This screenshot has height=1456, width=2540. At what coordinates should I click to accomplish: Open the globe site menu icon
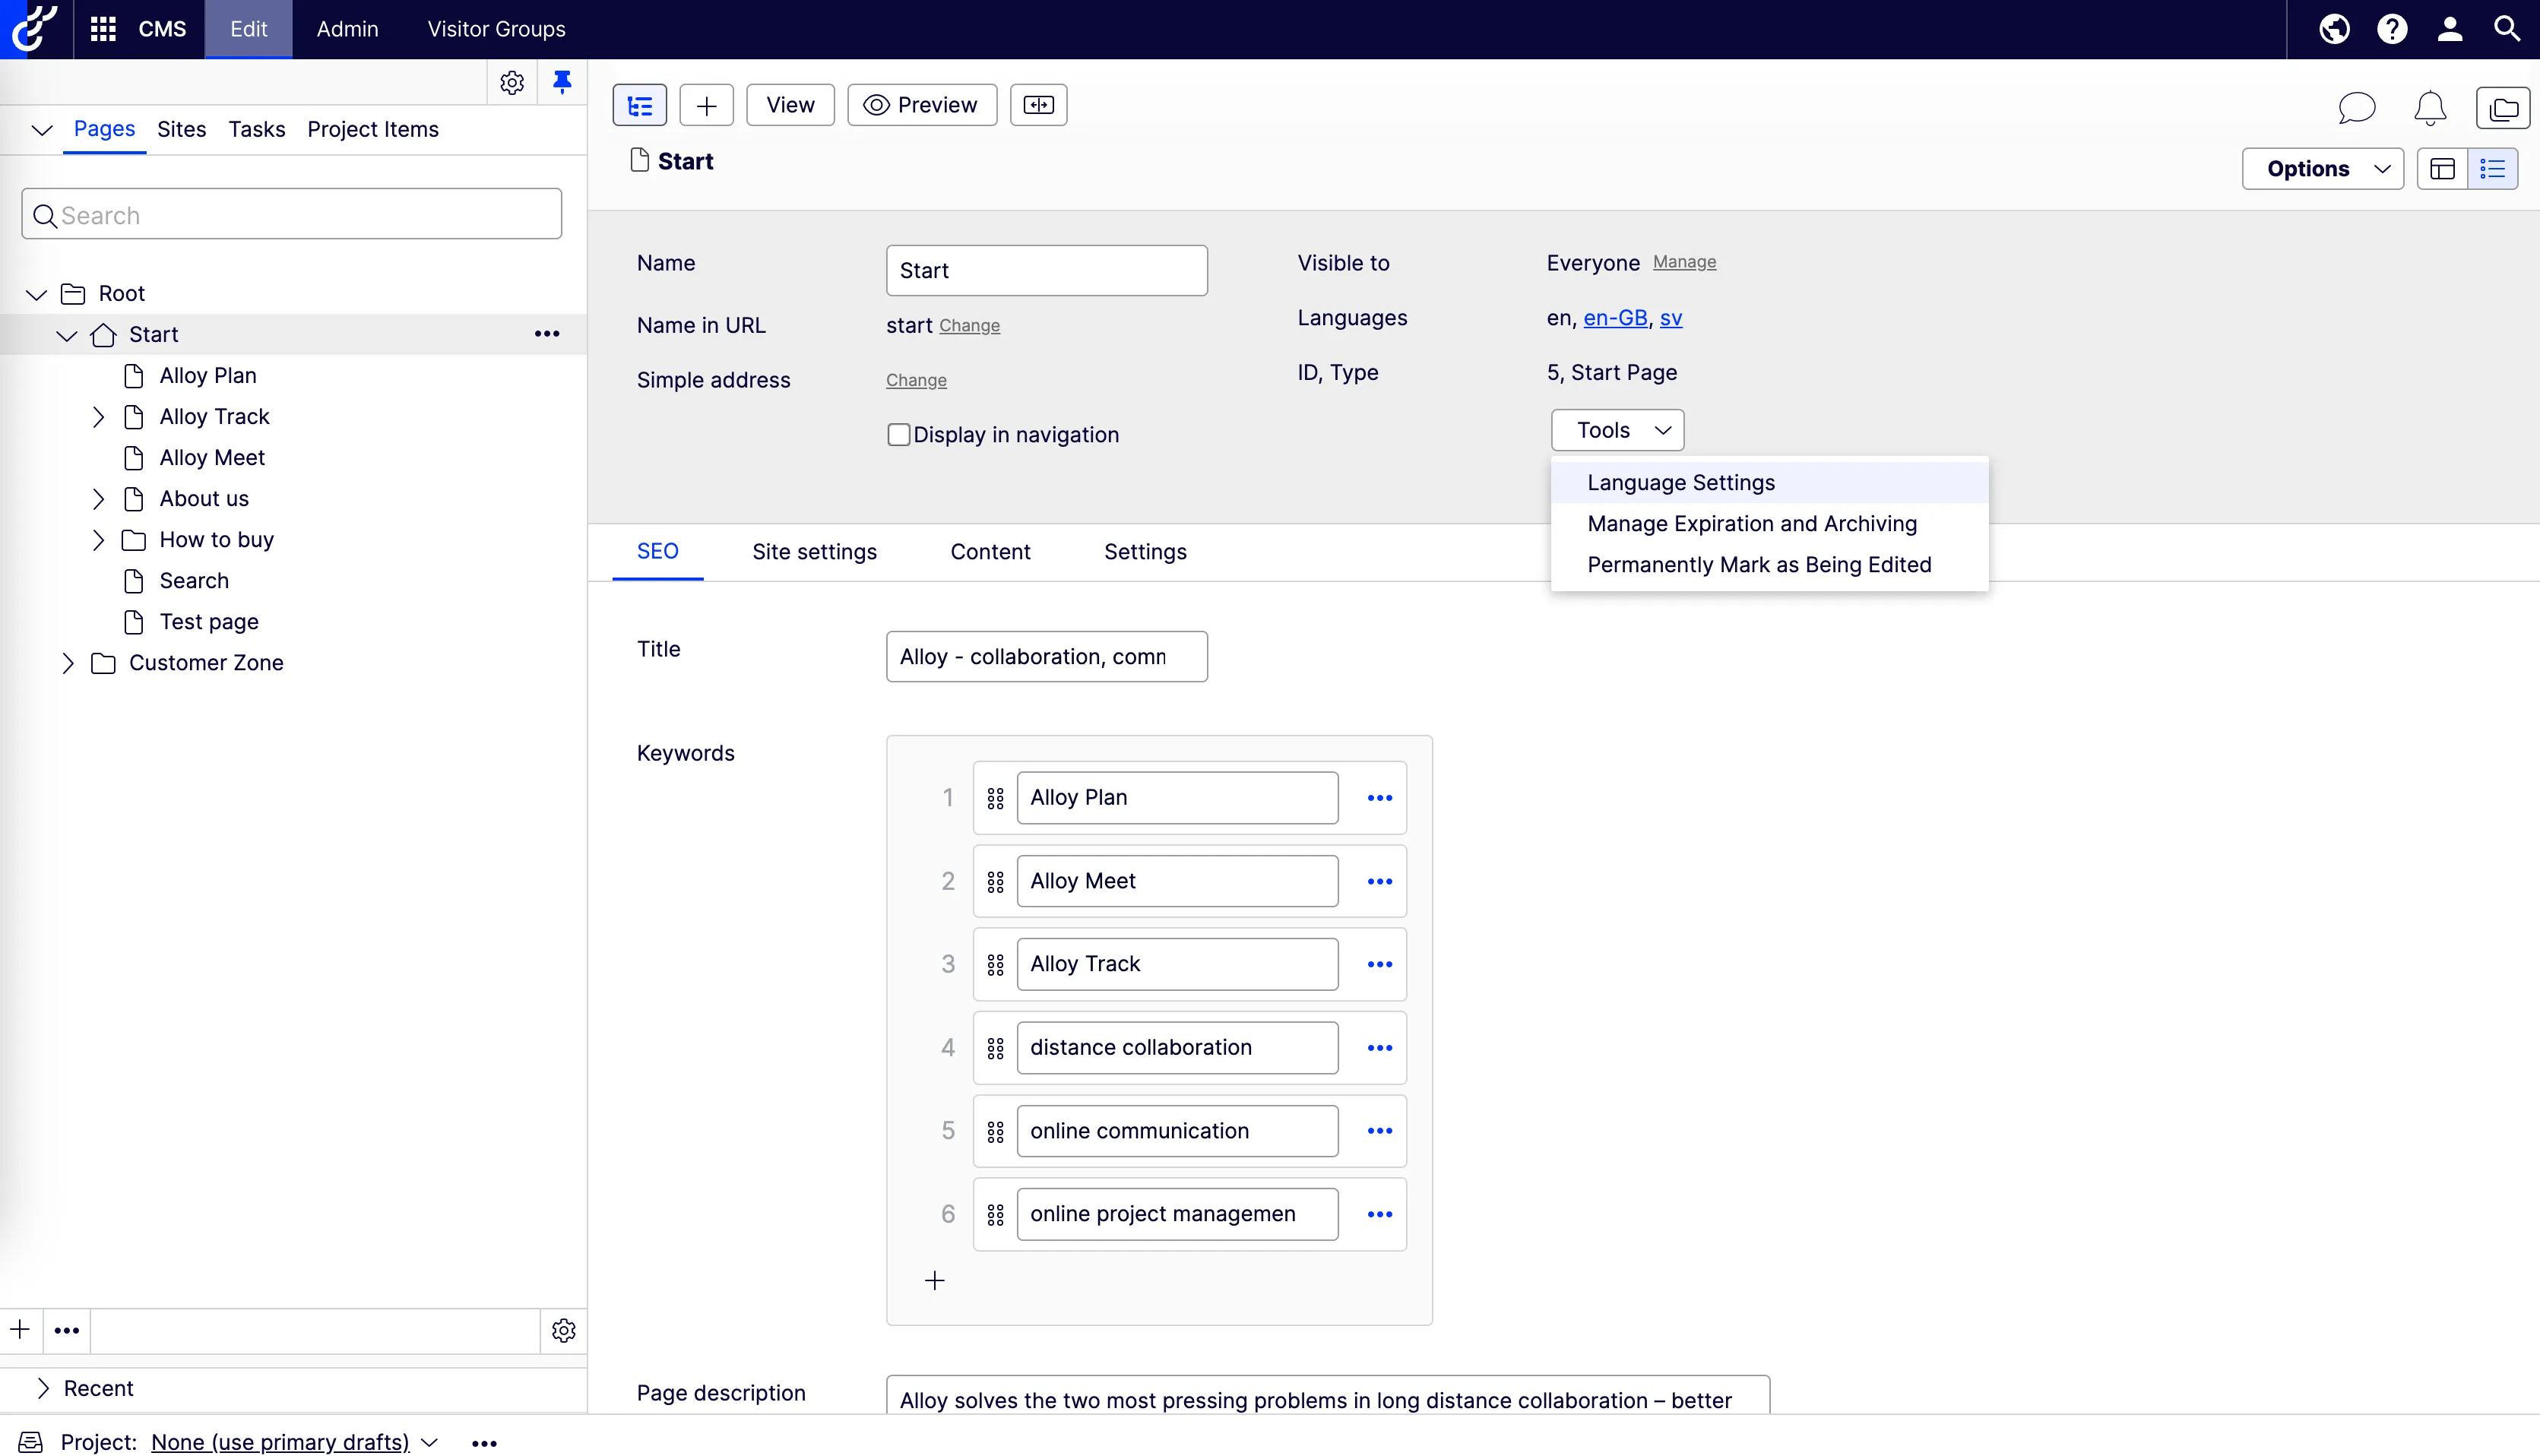[2334, 29]
